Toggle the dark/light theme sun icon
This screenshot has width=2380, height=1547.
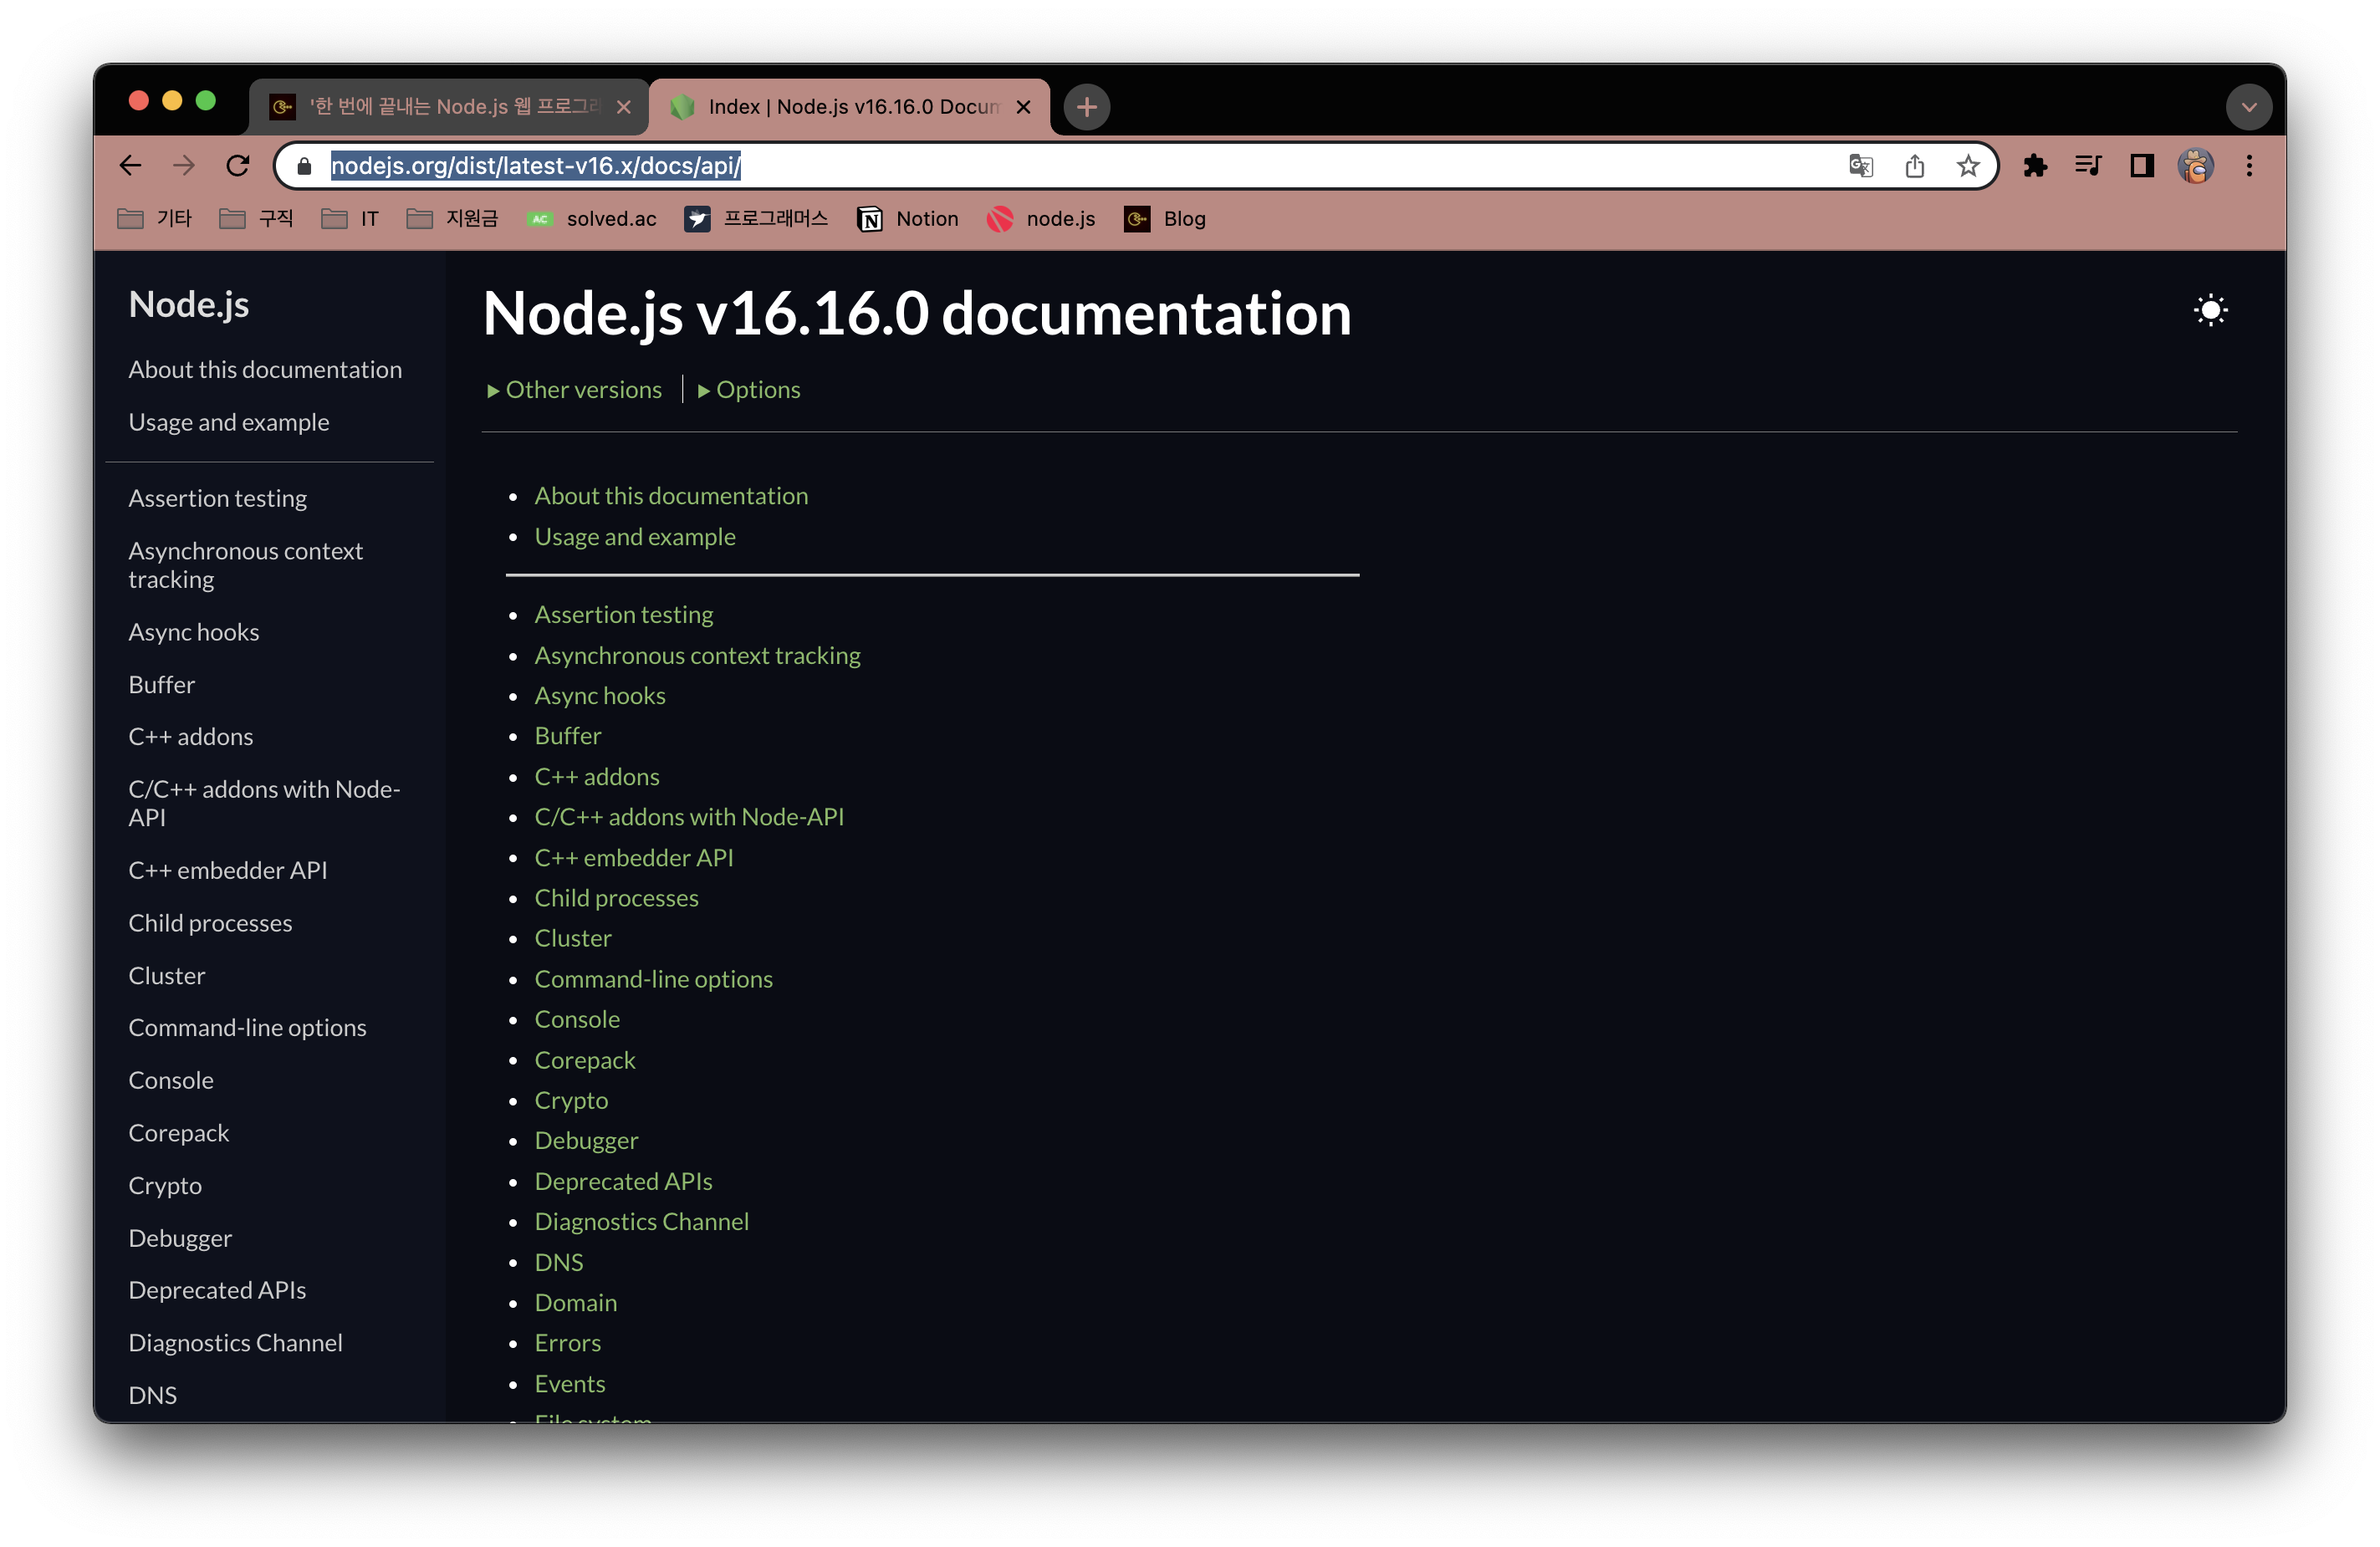[x=2210, y=310]
